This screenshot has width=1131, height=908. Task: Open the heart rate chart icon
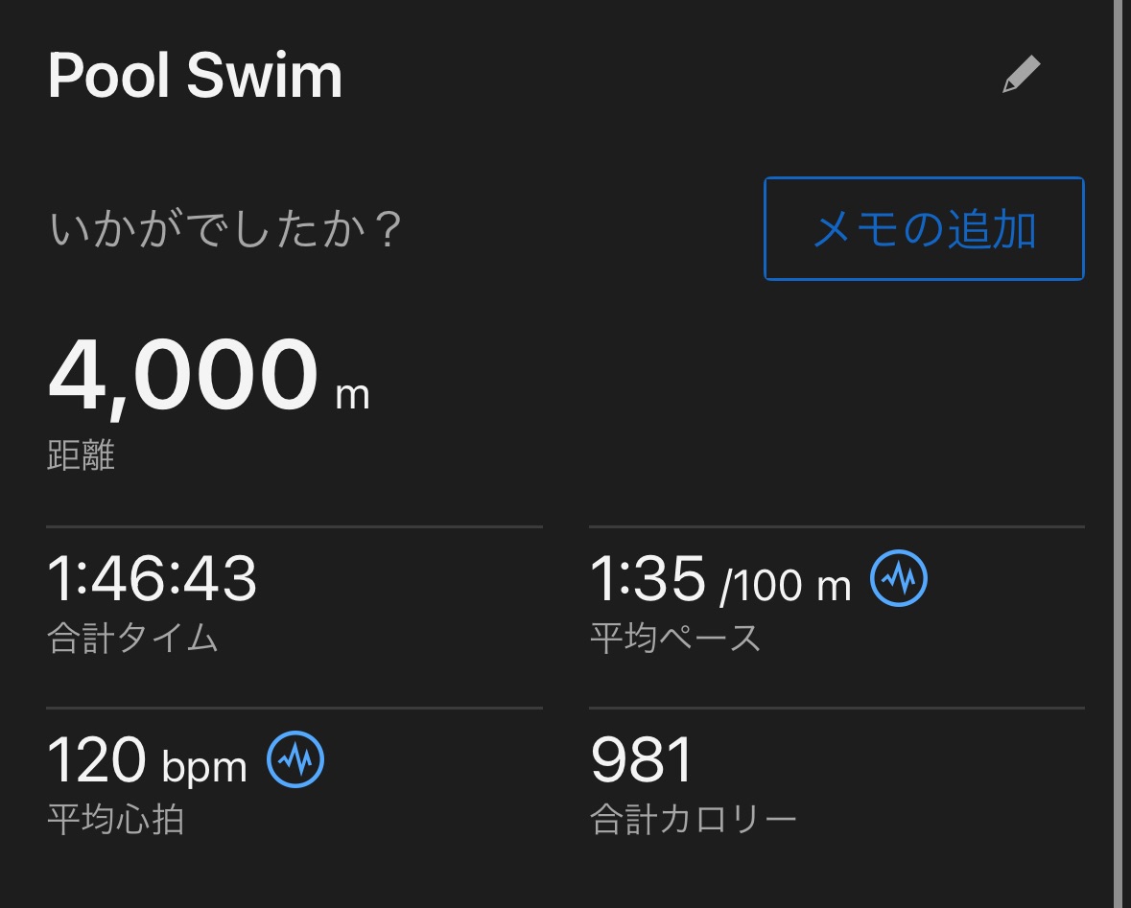pyautogui.click(x=295, y=759)
